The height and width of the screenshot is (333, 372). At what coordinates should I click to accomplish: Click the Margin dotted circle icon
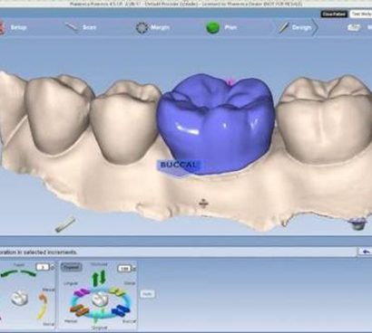tap(142, 27)
